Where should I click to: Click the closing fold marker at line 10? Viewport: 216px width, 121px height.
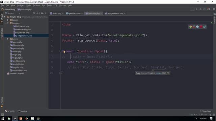pyautogui.click(x=61, y=73)
